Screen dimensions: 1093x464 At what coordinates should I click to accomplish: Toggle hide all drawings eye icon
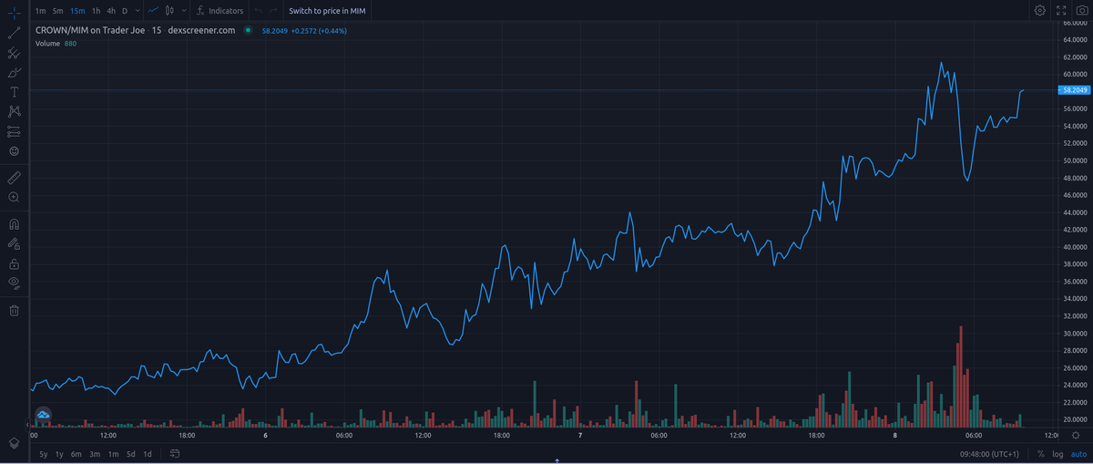[x=14, y=284]
